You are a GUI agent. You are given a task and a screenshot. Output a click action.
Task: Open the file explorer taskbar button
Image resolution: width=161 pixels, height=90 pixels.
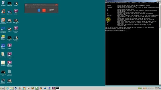pos(11,88)
